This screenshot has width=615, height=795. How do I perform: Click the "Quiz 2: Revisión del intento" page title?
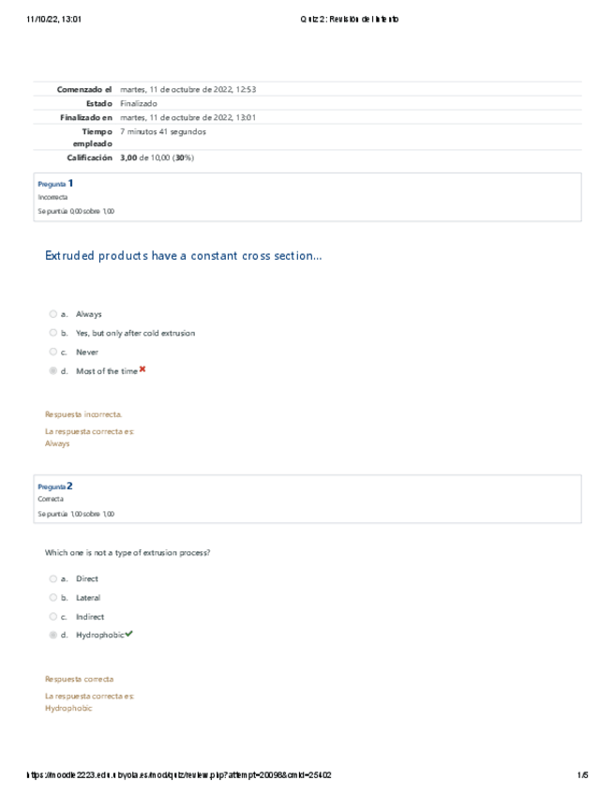point(348,19)
